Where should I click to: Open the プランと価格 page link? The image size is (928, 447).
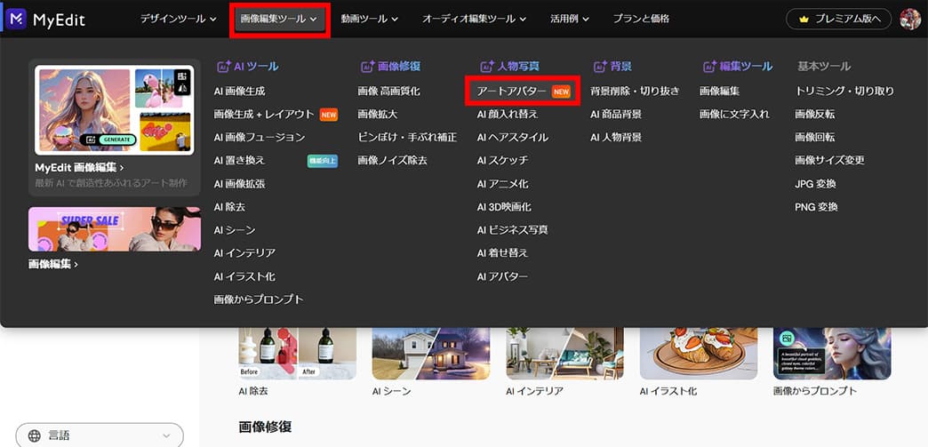point(641,19)
